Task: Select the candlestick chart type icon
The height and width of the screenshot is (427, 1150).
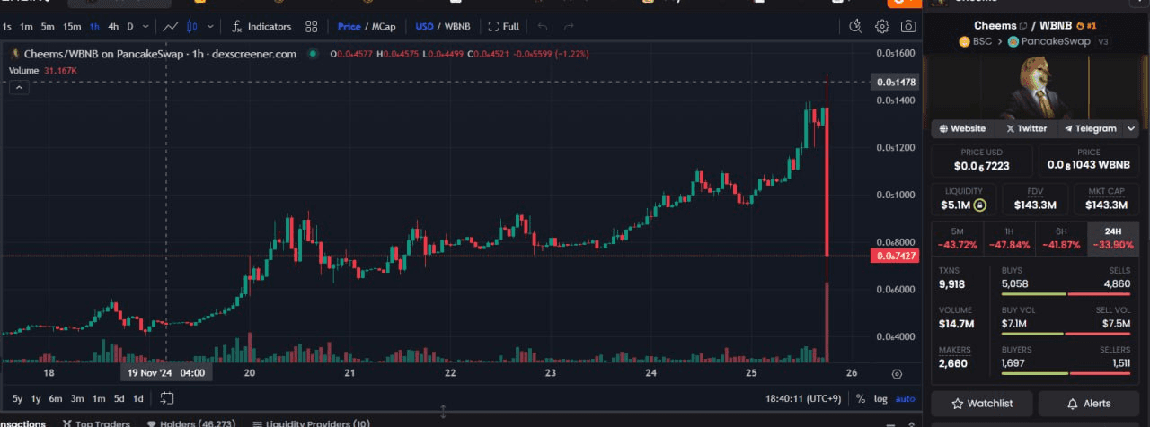Action: 190,27
